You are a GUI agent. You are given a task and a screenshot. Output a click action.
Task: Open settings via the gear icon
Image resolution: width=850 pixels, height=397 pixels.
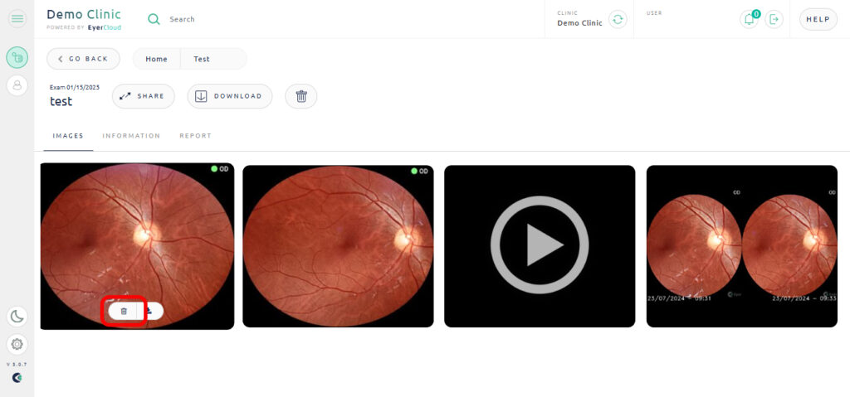(17, 344)
